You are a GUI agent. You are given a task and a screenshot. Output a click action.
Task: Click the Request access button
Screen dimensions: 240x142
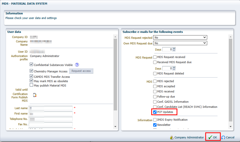point(81,71)
